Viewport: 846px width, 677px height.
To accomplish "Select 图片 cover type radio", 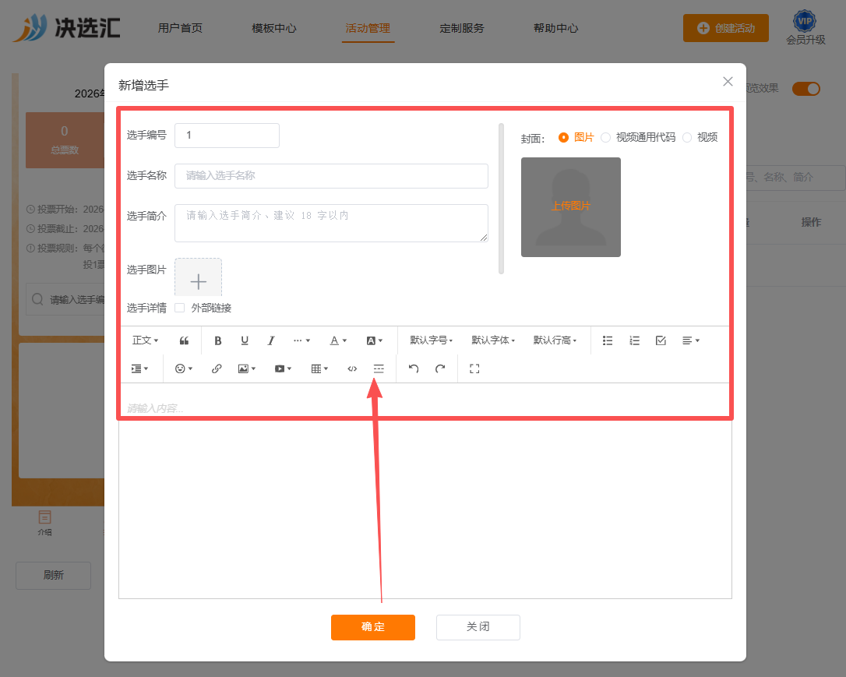I will [563, 138].
